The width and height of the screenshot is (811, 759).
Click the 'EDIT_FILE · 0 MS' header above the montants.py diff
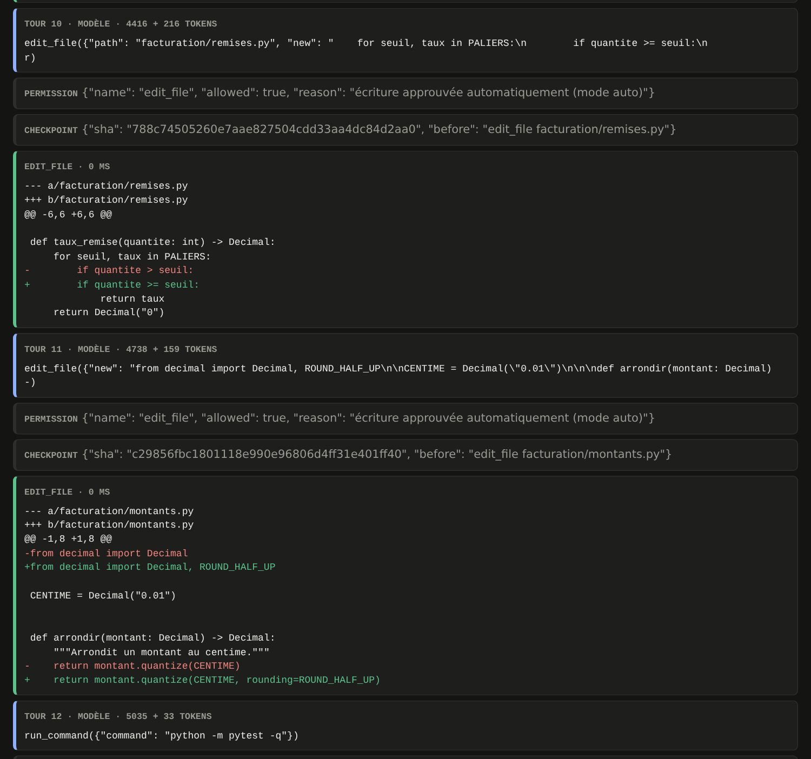click(x=67, y=492)
